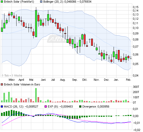Click the gray volume bar in late April
The image size is (143, 132).
(x=29, y=100)
